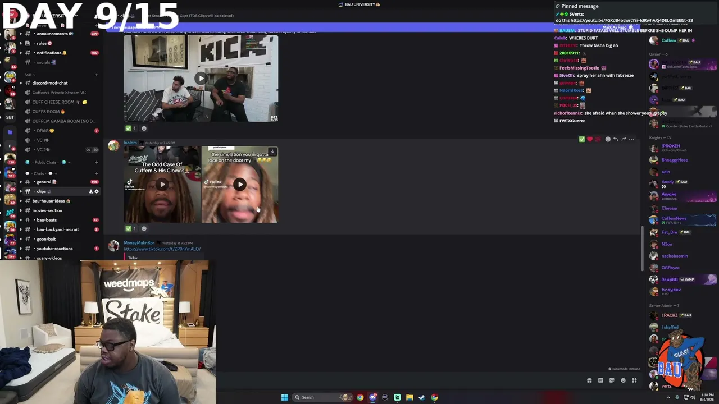719x404 pixels.
Task: Open the Windows Start menu
Action: pos(285,397)
